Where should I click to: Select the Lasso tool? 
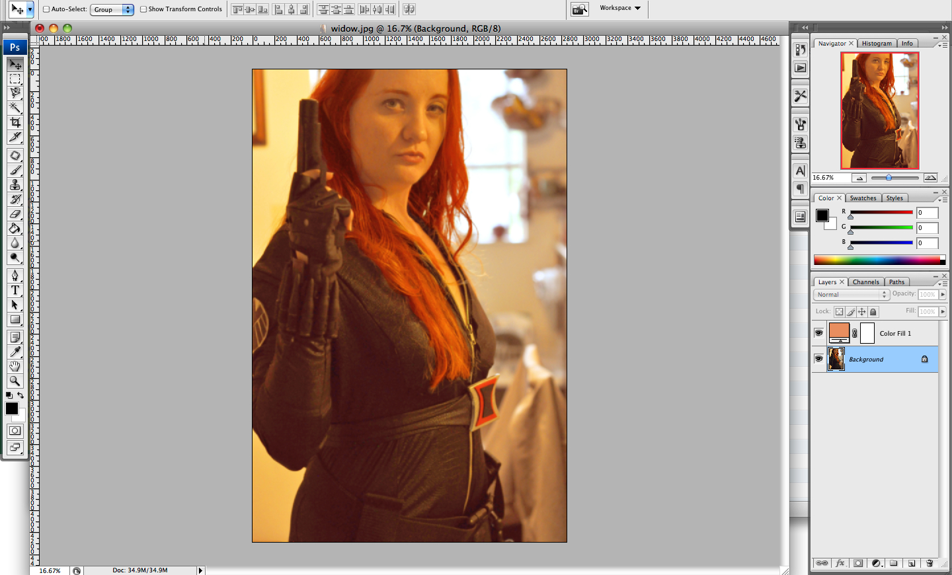15,93
